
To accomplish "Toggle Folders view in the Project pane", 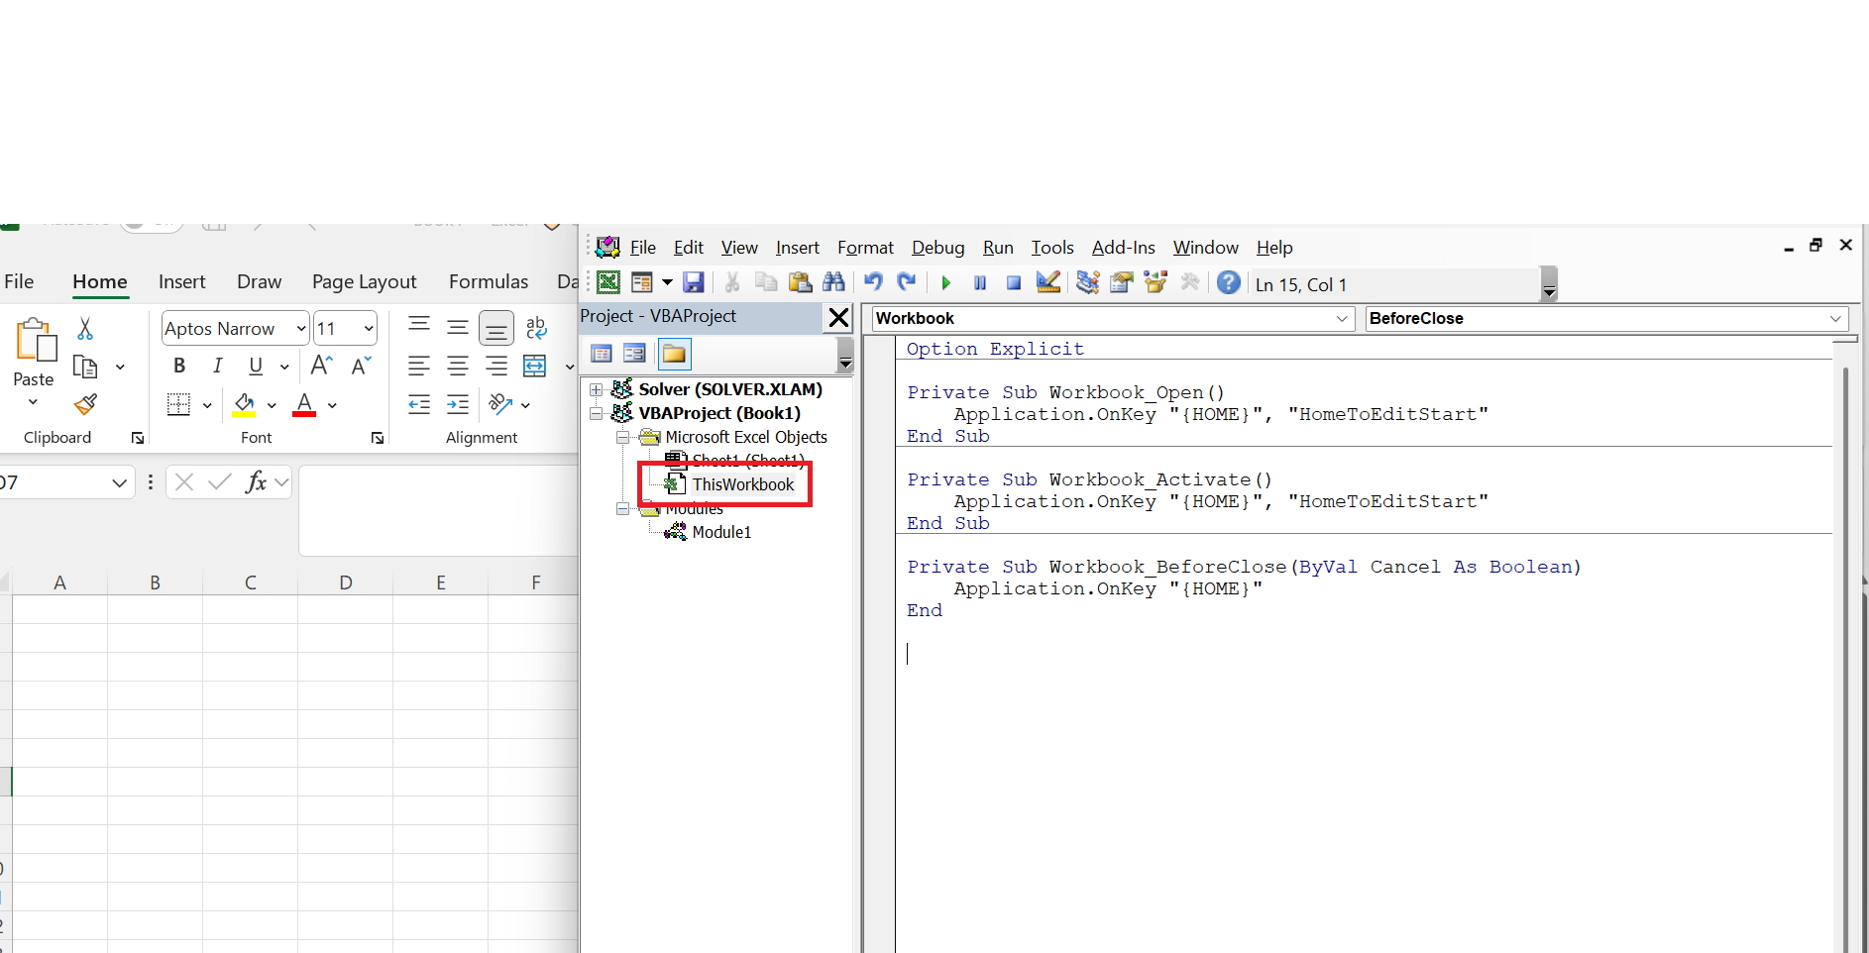I will 674,354.
